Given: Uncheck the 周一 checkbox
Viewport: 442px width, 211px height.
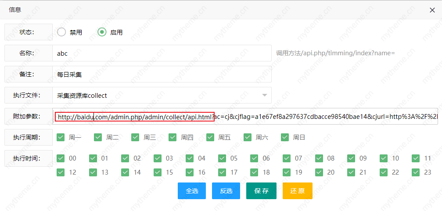Looking at the screenshot, I should (x=61, y=137).
